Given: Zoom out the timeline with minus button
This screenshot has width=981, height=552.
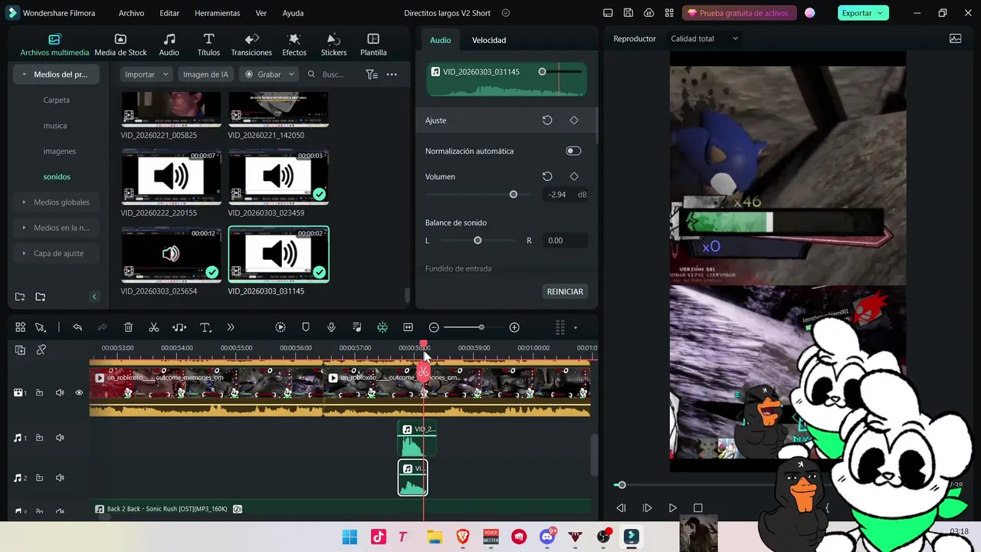Looking at the screenshot, I should pyautogui.click(x=434, y=327).
